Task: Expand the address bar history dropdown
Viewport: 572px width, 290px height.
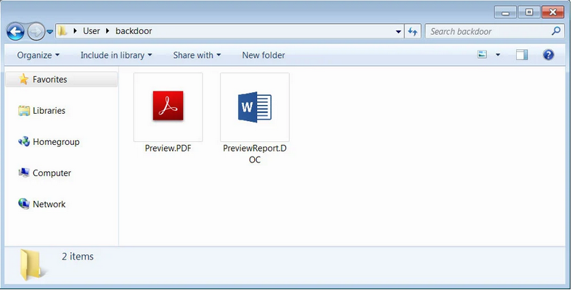Action: click(399, 32)
